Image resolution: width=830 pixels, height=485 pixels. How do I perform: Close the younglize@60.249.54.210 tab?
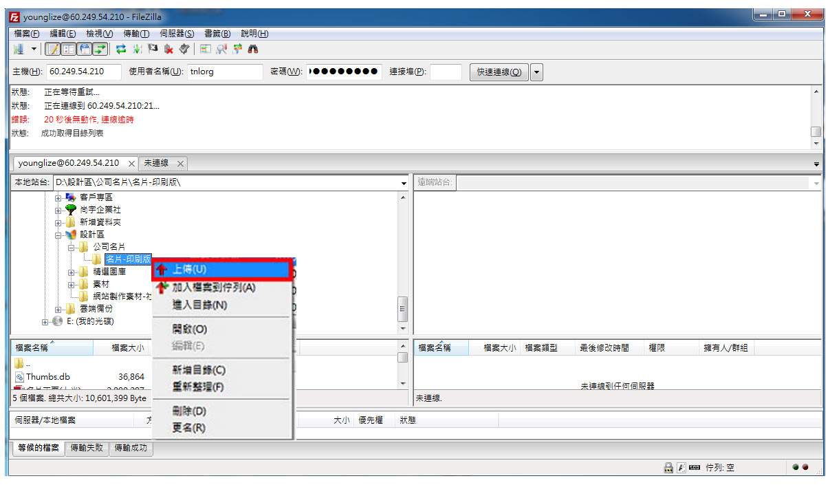131,164
